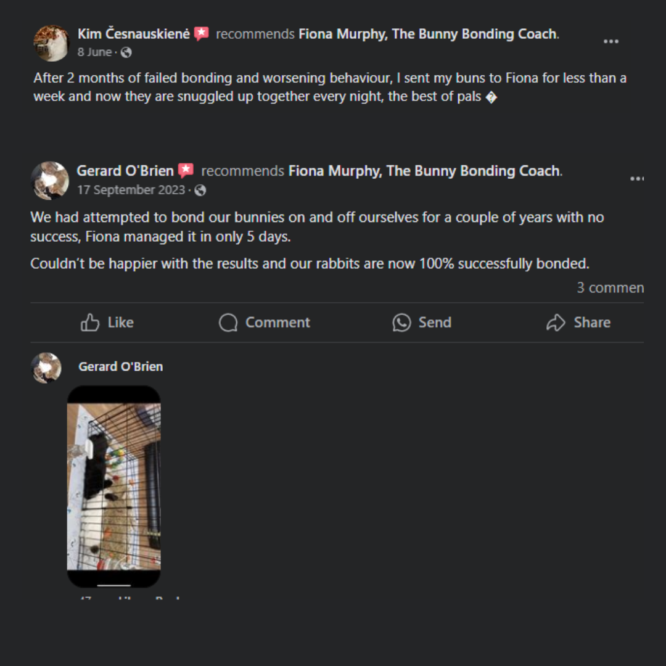Open options menu for Kim's review
The height and width of the screenshot is (666, 666).
pyautogui.click(x=610, y=41)
